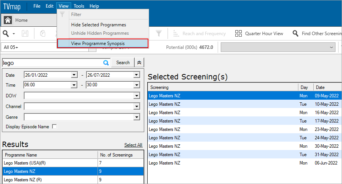Choose View Programme Synopsis menu entry
Viewport: 342px width, 184px height.
[x=103, y=44]
